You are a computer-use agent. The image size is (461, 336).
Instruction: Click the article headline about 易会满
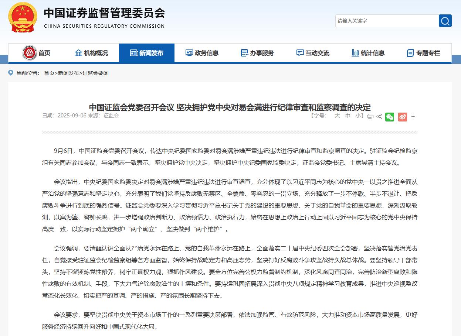click(x=230, y=107)
